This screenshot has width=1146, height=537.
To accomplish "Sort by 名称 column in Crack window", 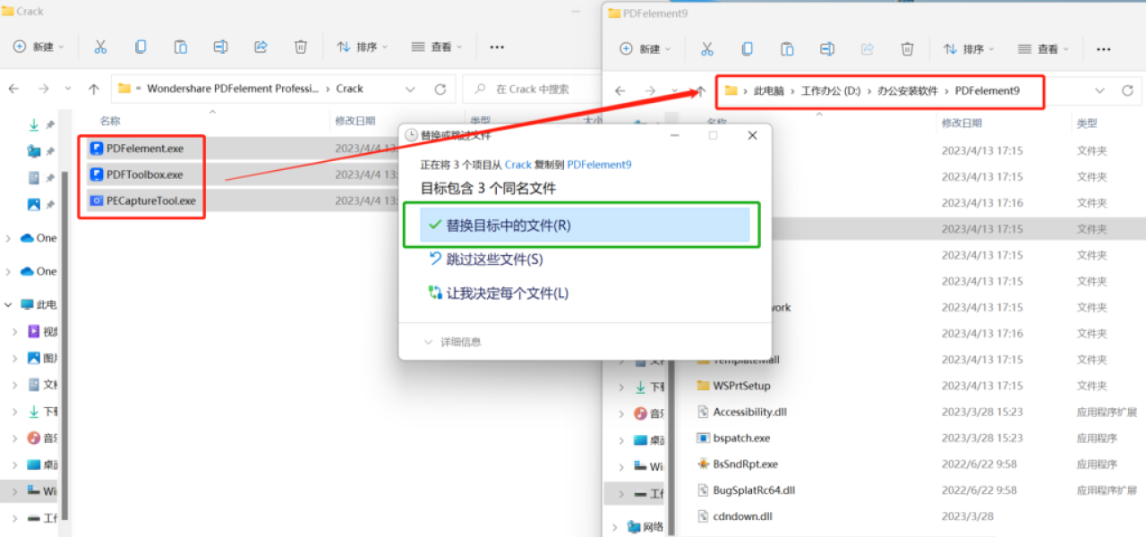I will pyautogui.click(x=110, y=121).
